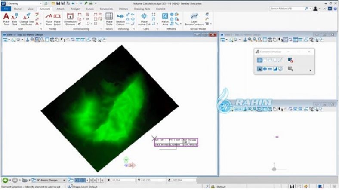Enable Circle selection method in Element Selection
The height and width of the screenshot is (190, 339).
click(275, 60)
